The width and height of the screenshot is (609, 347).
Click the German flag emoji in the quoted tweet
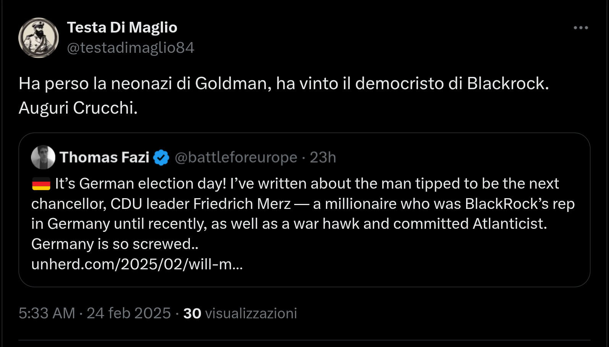point(40,183)
